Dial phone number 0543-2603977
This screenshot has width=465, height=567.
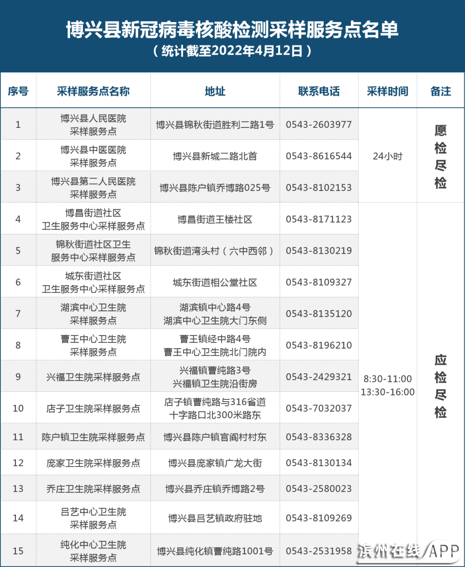[x=319, y=124]
